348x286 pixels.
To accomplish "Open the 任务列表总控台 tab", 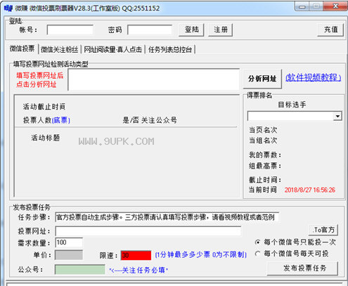I will click(170, 50).
